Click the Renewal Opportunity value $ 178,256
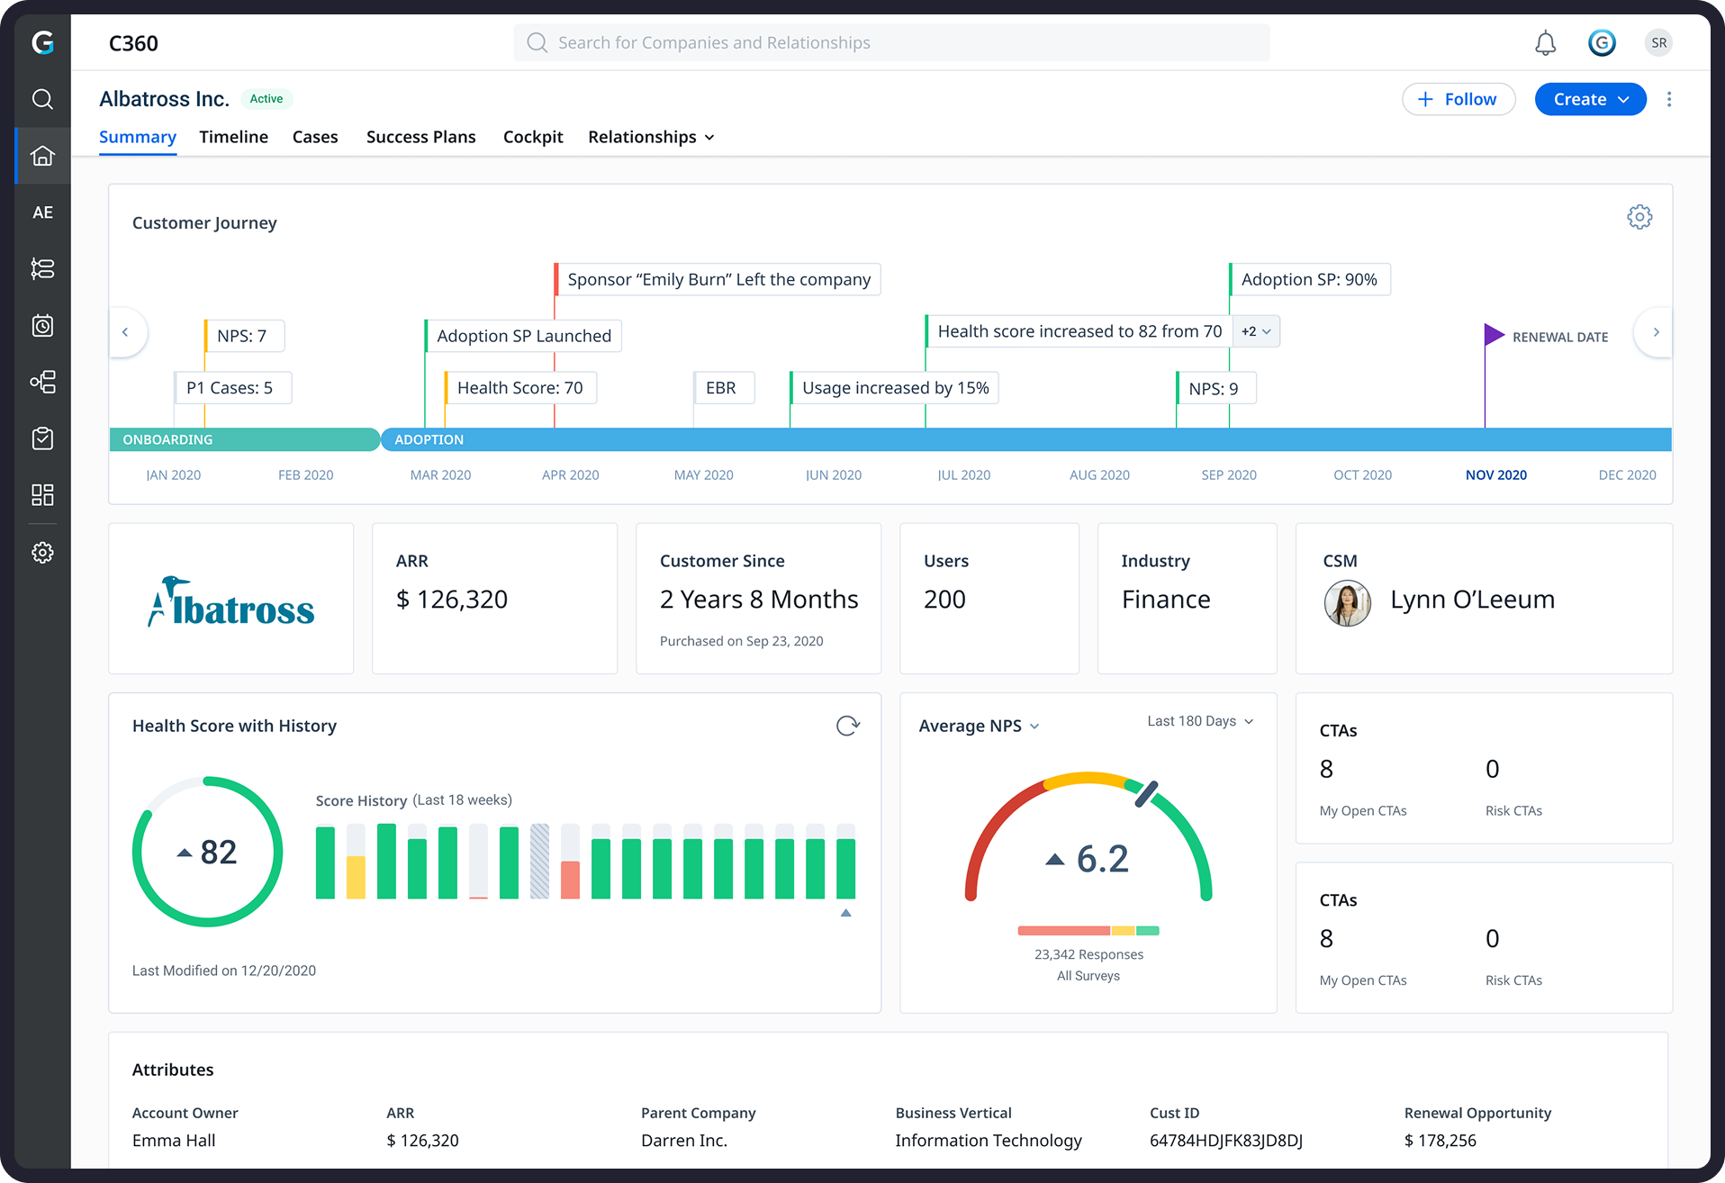 pos(1441,1141)
